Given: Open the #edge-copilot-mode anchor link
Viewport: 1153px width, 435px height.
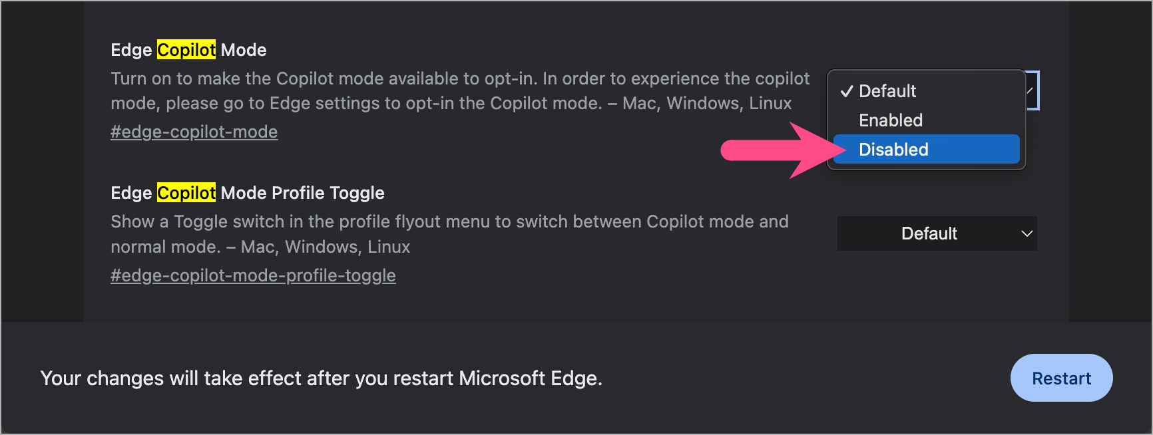Looking at the screenshot, I should [194, 132].
